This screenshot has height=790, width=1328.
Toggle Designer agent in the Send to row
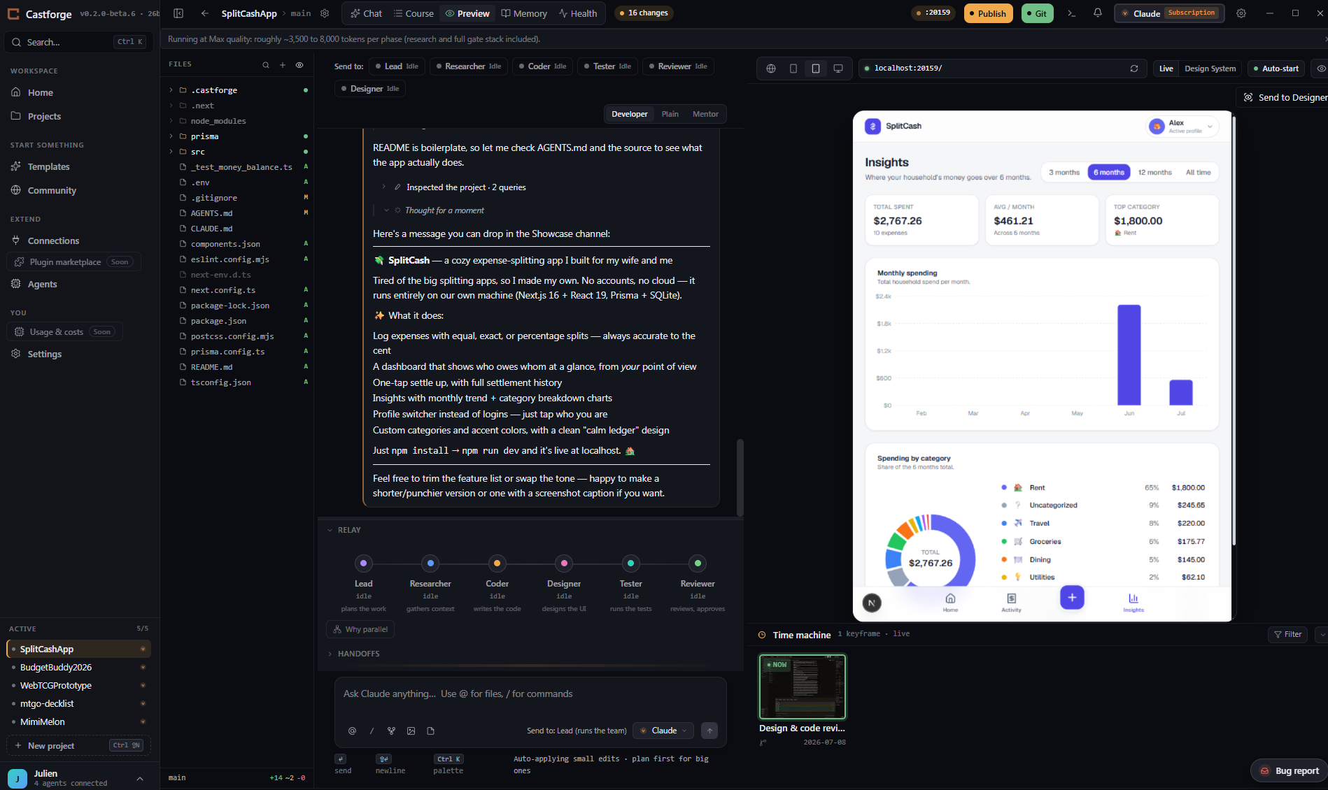[370, 89]
